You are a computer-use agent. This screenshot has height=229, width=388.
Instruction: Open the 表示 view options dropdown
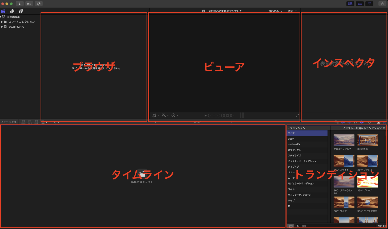coord(292,11)
